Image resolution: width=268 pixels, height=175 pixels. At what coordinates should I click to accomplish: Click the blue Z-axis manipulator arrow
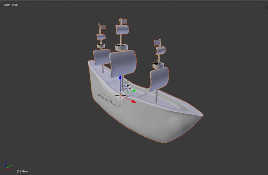(120, 77)
